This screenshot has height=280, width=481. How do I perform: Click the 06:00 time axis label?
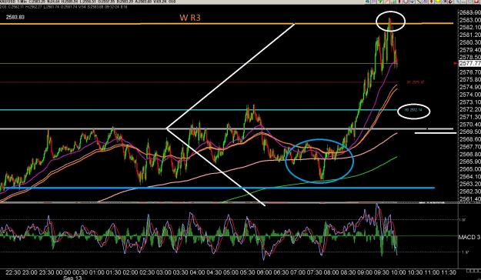click(x=264, y=272)
